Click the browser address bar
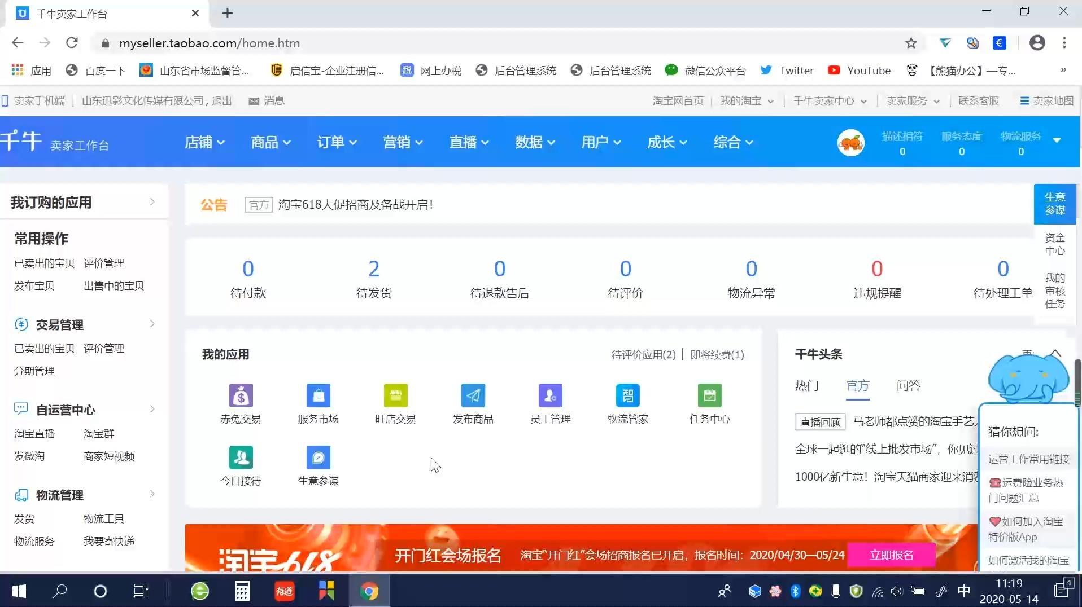The height and width of the screenshot is (607, 1082). [497, 43]
